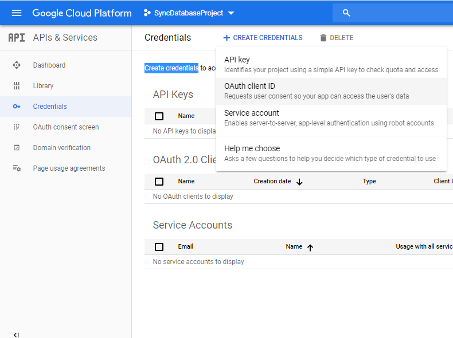Click the Domain verification icon
Screen dimensions: 453x338
17,148
